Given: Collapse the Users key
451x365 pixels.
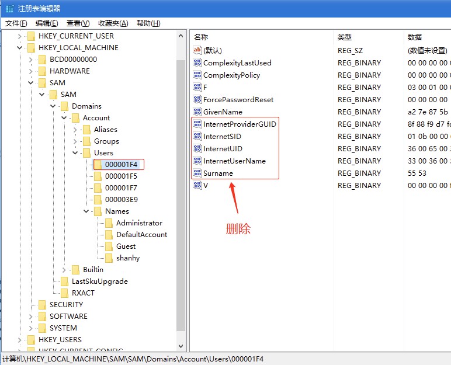Looking at the screenshot, I should click(x=75, y=153).
